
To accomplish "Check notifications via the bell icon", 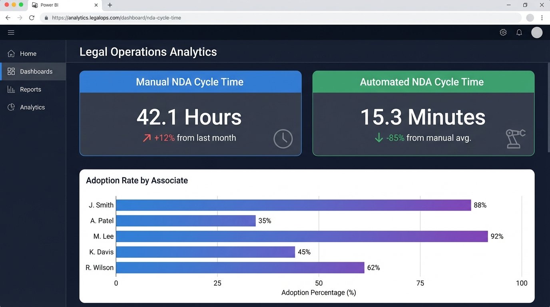I will coord(519,32).
